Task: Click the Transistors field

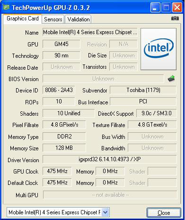Action: coord(123,67)
